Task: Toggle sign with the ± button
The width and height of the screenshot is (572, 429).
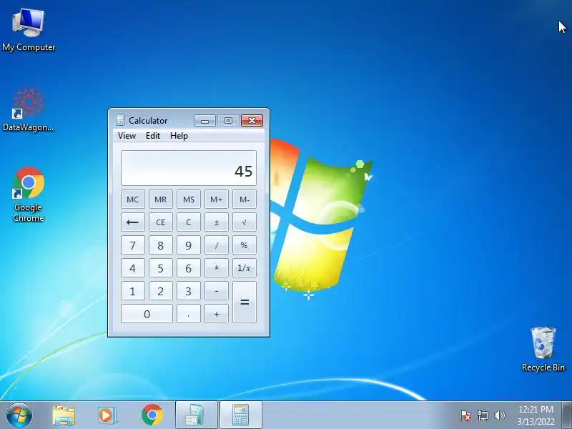Action: [217, 222]
